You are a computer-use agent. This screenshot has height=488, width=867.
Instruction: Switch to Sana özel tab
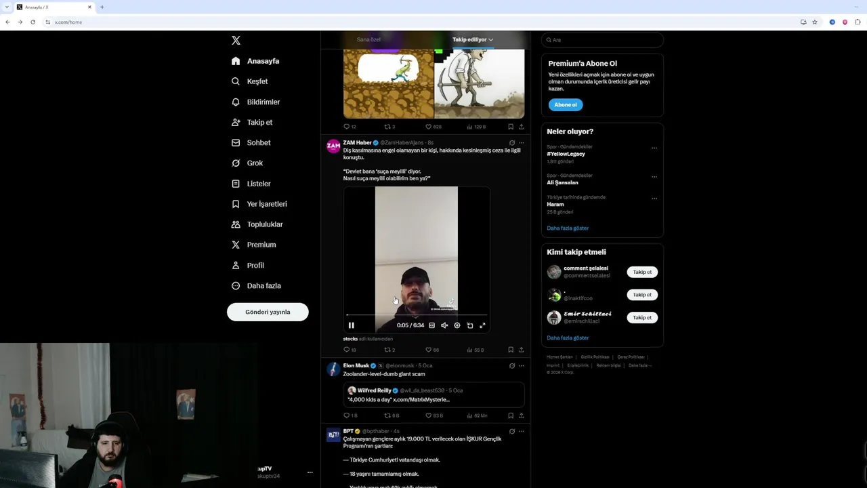click(x=368, y=39)
